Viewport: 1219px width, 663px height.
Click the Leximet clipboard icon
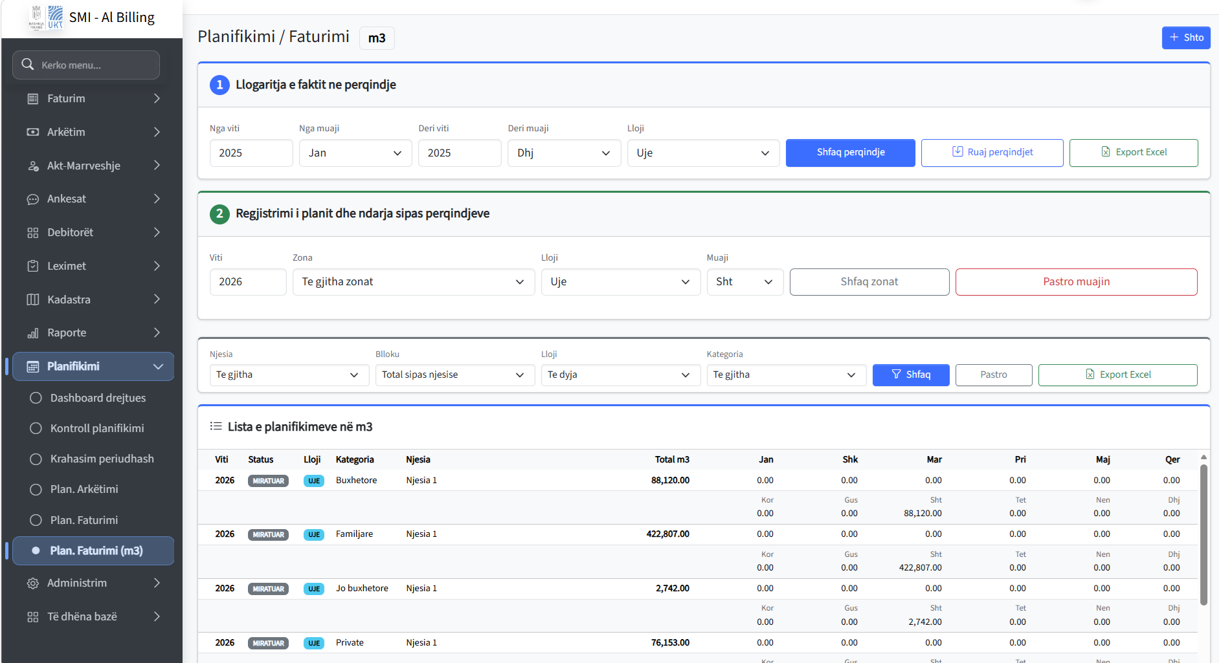pyautogui.click(x=33, y=266)
